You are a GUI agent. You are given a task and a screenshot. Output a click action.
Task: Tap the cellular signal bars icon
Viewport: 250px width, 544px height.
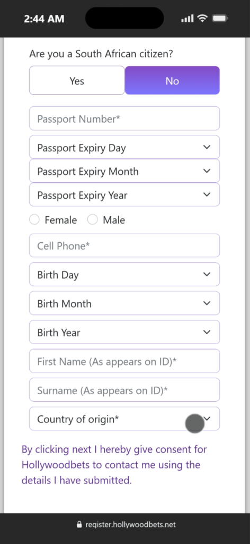(187, 19)
